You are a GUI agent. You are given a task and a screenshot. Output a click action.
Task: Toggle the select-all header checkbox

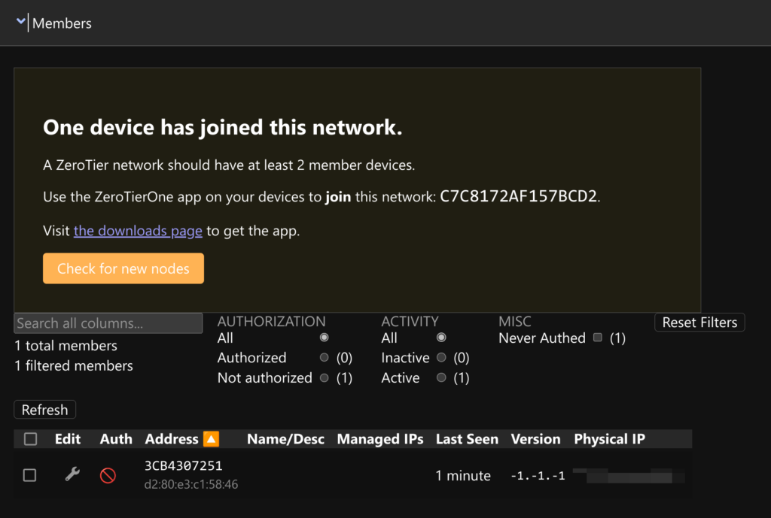(30, 439)
